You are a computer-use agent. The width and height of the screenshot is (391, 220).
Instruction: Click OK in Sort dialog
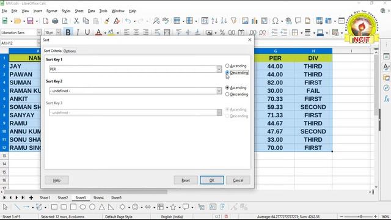212,180
